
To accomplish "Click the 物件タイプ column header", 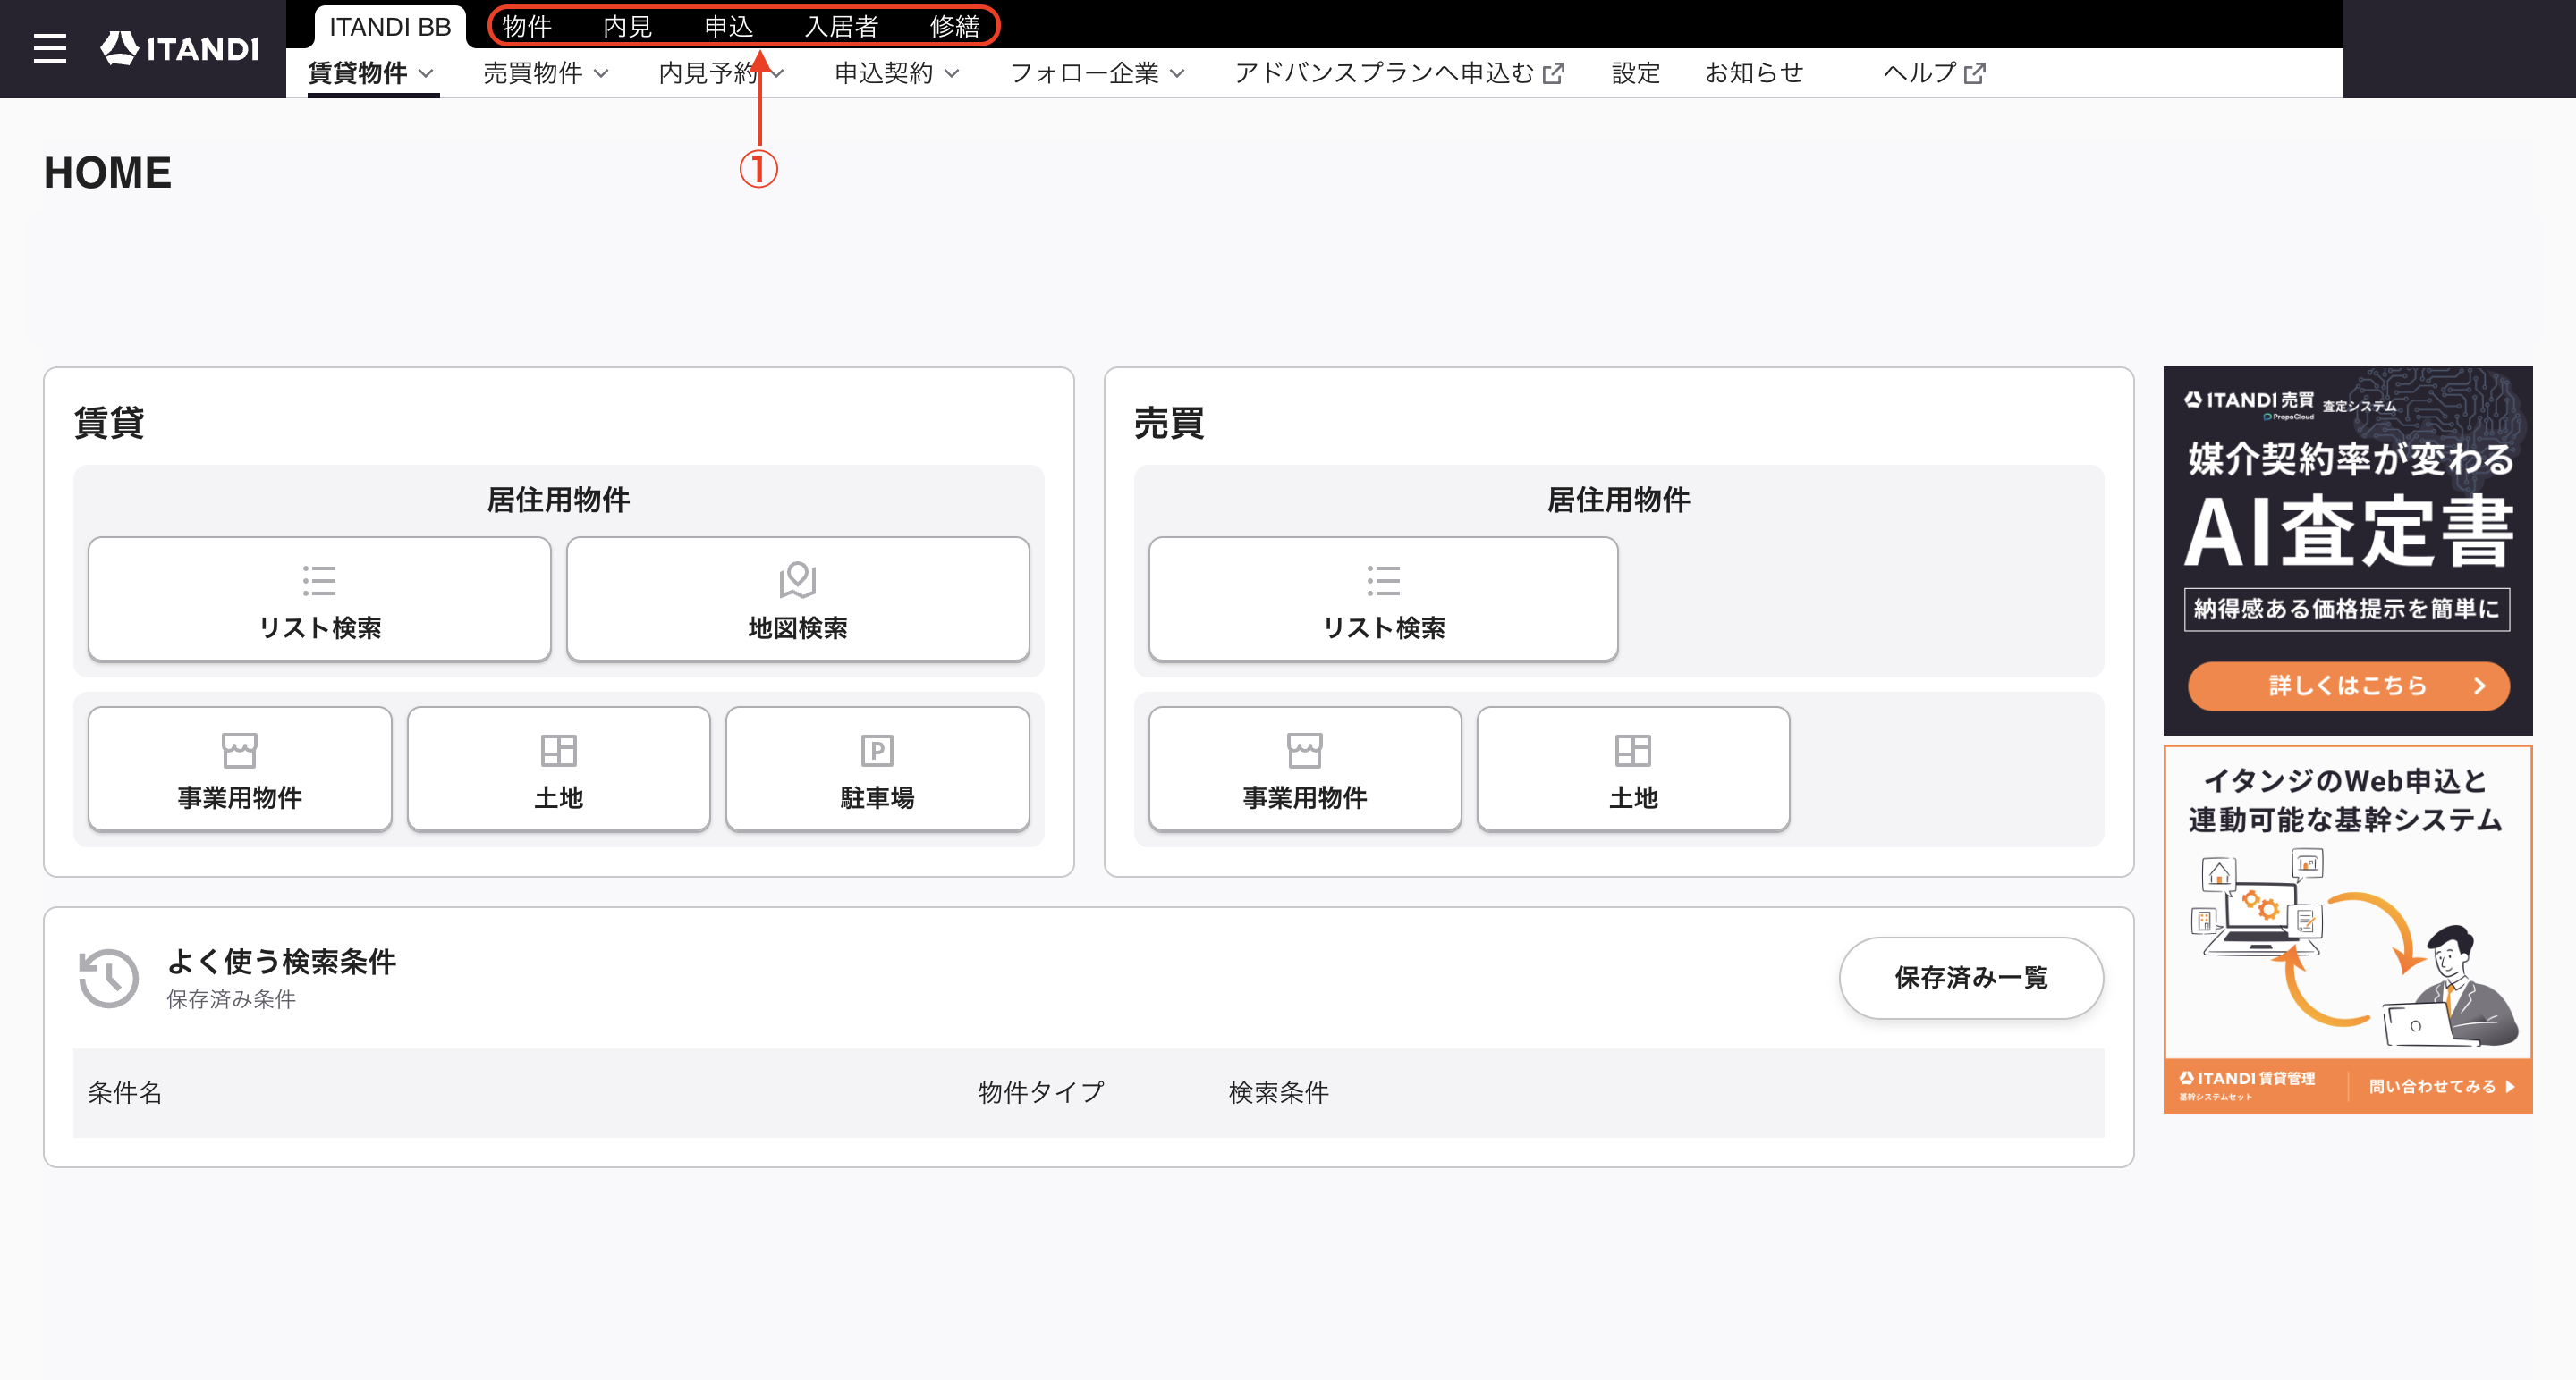I will click(x=1041, y=1092).
